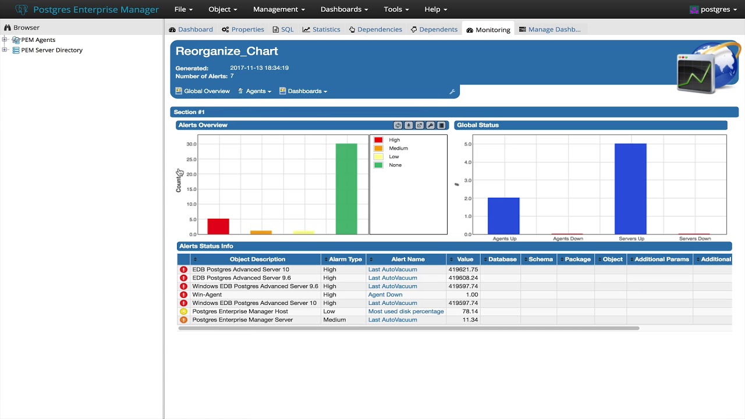Expand the PEM Agents tree node

[5, 40]
